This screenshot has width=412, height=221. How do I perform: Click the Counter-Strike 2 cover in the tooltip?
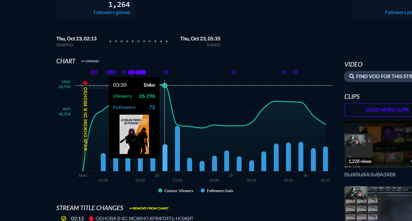134,134
